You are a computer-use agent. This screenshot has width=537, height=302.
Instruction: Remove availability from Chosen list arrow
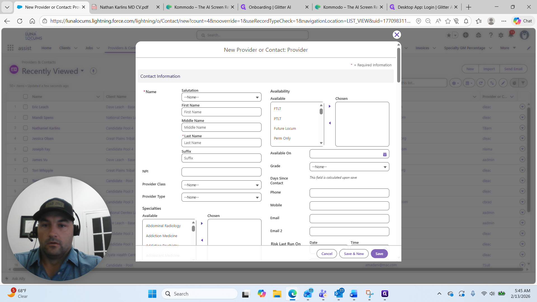[x=330, y=123]
